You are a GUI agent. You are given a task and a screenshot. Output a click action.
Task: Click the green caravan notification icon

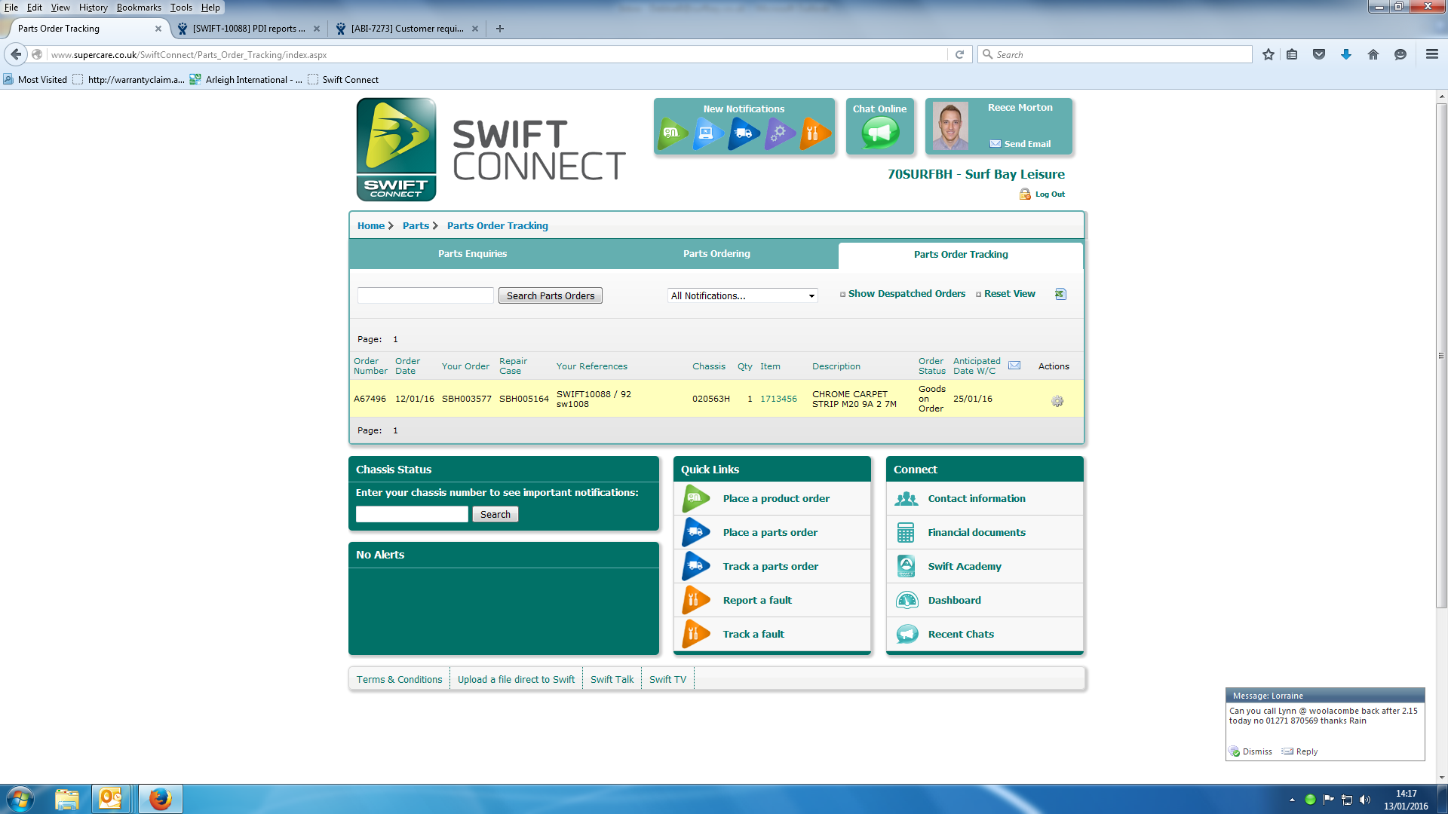pyautogui.click(x=672, y=133)
